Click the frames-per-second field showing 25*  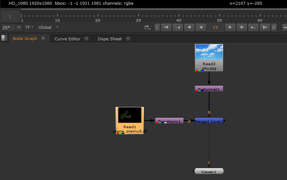[x=8, y=28]
